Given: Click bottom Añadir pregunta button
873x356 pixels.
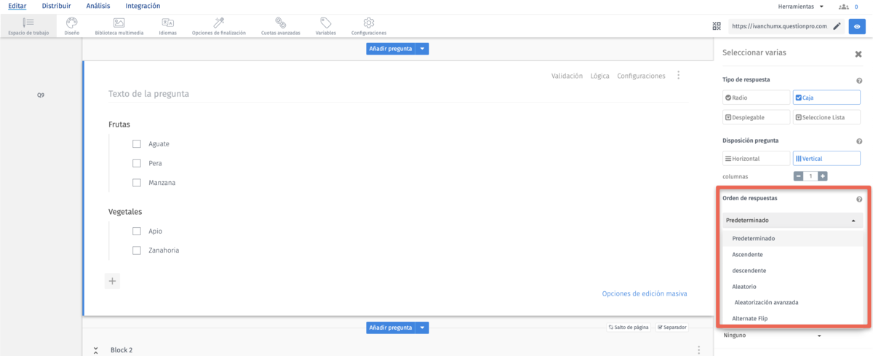Looking at the screenshot, I should [391, 328].
